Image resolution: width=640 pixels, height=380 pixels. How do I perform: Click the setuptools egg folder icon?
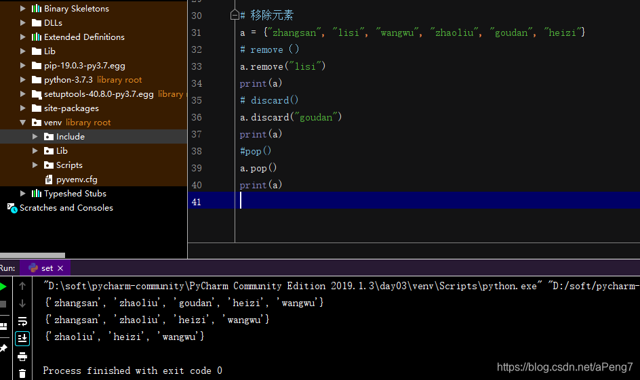point(37,95)
